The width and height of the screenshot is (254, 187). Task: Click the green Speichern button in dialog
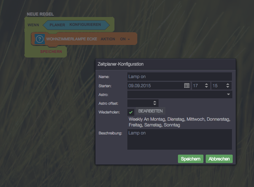pyautogui.click(x=190, y=159)
